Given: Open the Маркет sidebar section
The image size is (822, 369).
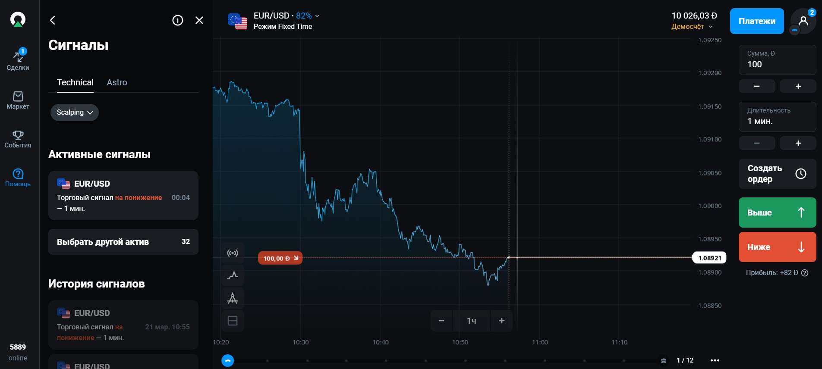Looking at the screenshot, I should (18, 100).
